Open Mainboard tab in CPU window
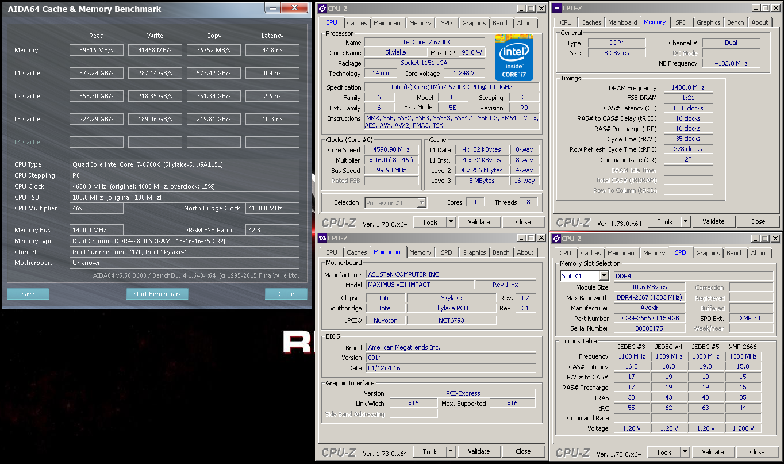Image resolution: width=784 pixels, height=464 pixels. [388, 23]
